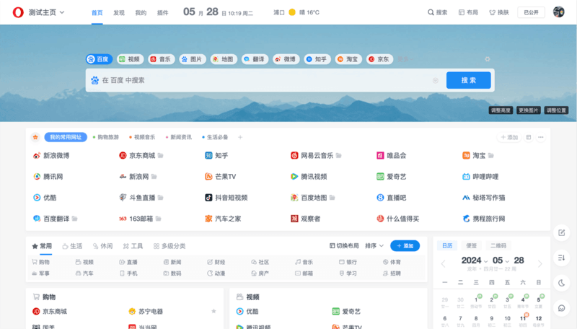
Task: Switch to the 首页 tab
Action: click(x=97, y=13)
